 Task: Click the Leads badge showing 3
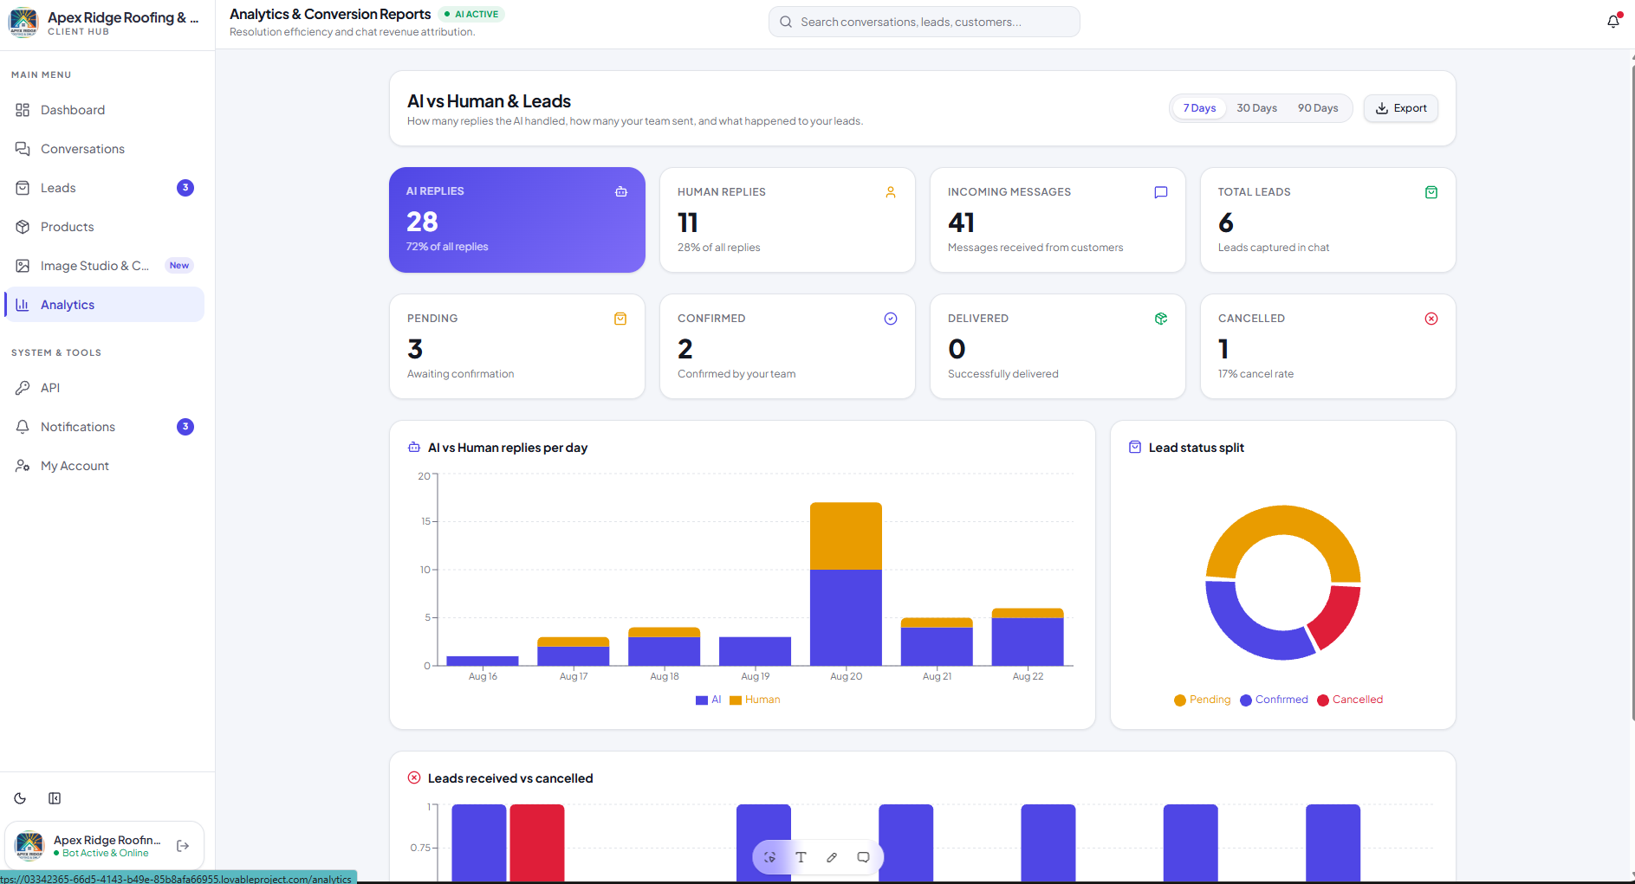coord(185,188)
